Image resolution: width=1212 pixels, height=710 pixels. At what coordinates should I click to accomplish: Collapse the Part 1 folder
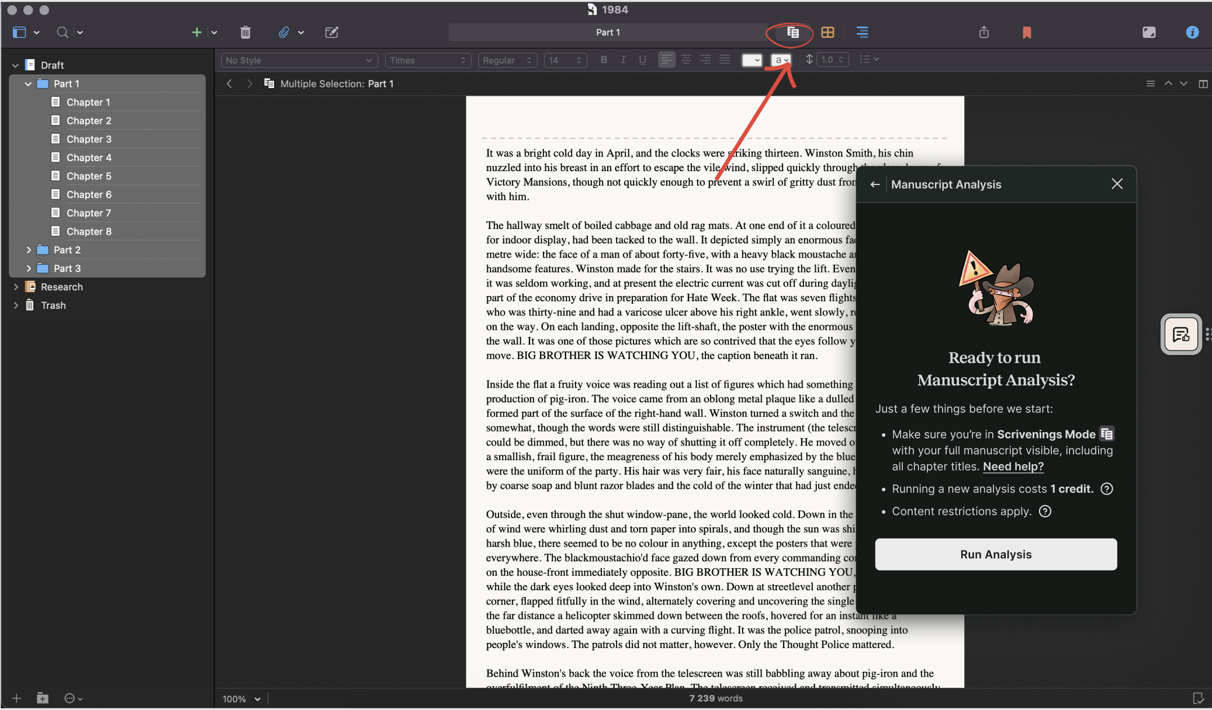28,84
